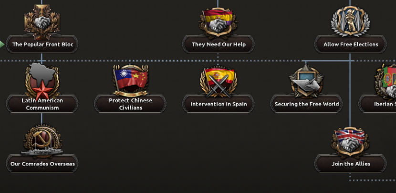Open the Latin American Communism focus

(x=42, y=104)
